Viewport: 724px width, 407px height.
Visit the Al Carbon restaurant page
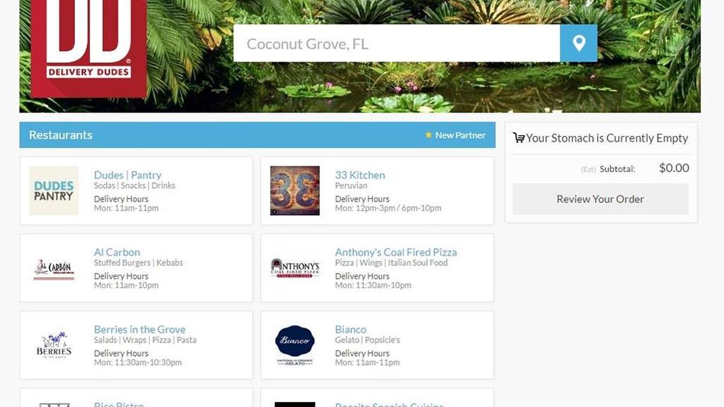117,252
